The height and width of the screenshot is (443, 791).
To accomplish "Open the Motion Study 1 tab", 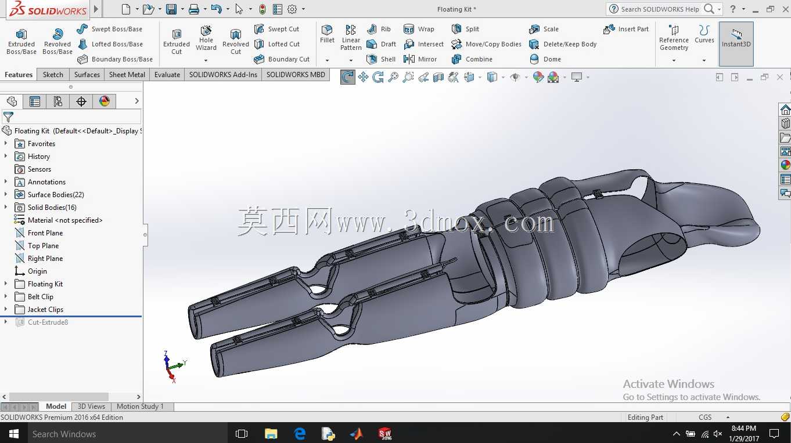I will (140, 406).
